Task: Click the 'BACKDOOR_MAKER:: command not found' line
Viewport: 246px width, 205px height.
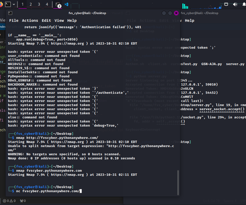Action: click(43, 85)
